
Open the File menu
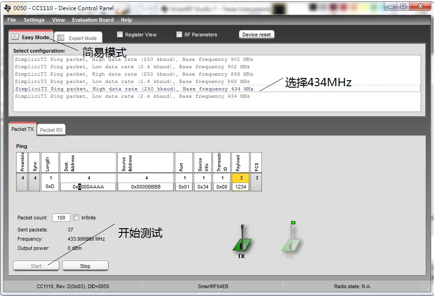click(12, 20)
